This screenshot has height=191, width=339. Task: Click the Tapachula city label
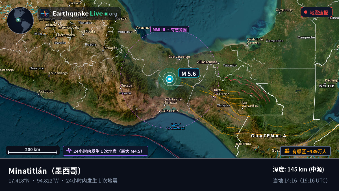[243, 144]
